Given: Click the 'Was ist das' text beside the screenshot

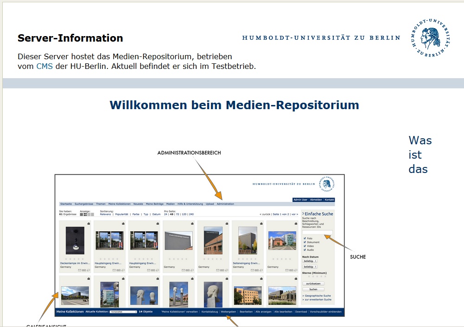Looking at the screenshot, I should (x=420, y=154).
